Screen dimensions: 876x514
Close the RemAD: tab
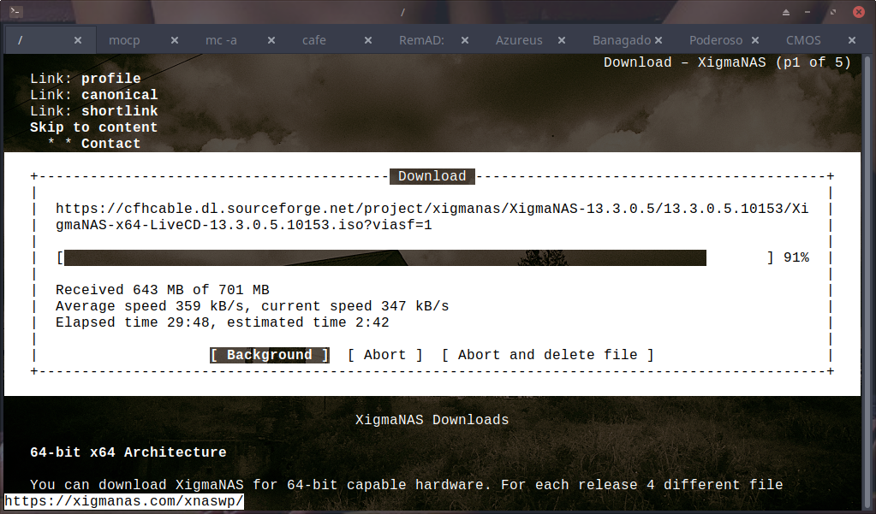[464, 40]
